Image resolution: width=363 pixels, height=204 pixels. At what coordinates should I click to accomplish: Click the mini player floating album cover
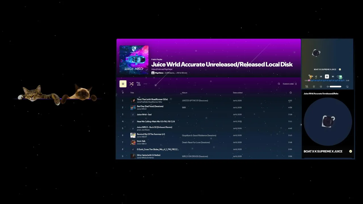click(316, 53)
